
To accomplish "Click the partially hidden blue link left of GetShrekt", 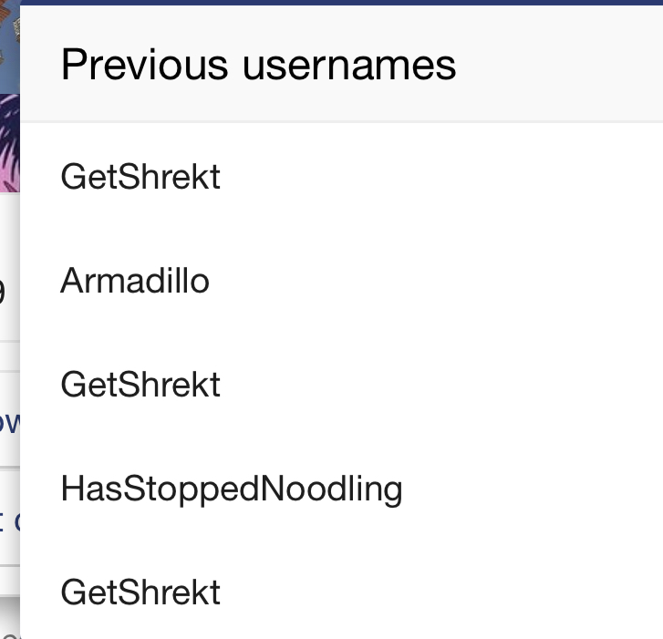I will [x=9, y=423].
